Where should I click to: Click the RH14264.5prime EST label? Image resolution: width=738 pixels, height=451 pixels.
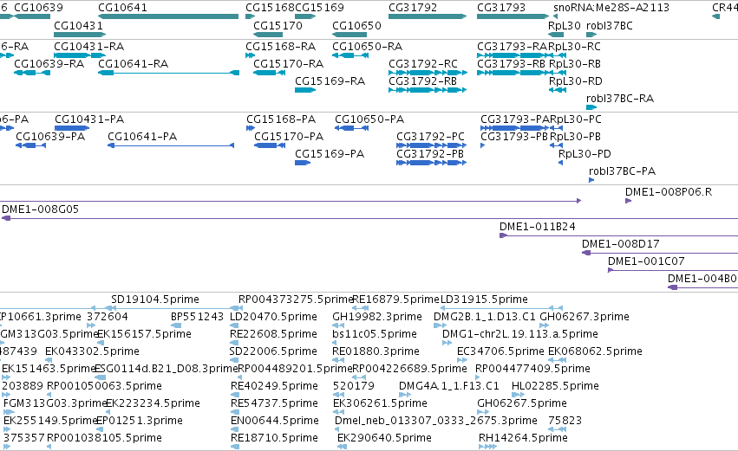523,439
